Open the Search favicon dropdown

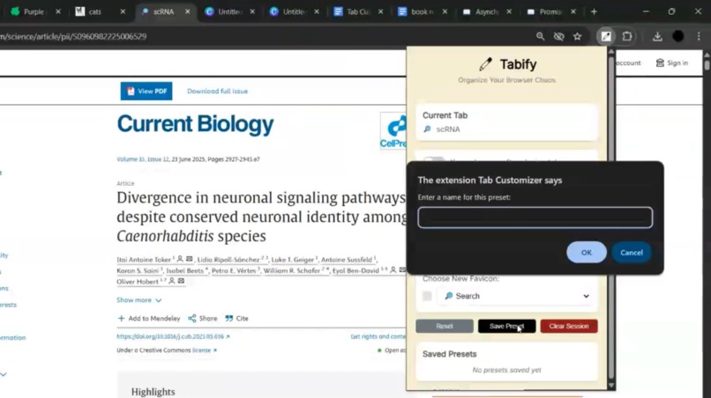[516, 296]
